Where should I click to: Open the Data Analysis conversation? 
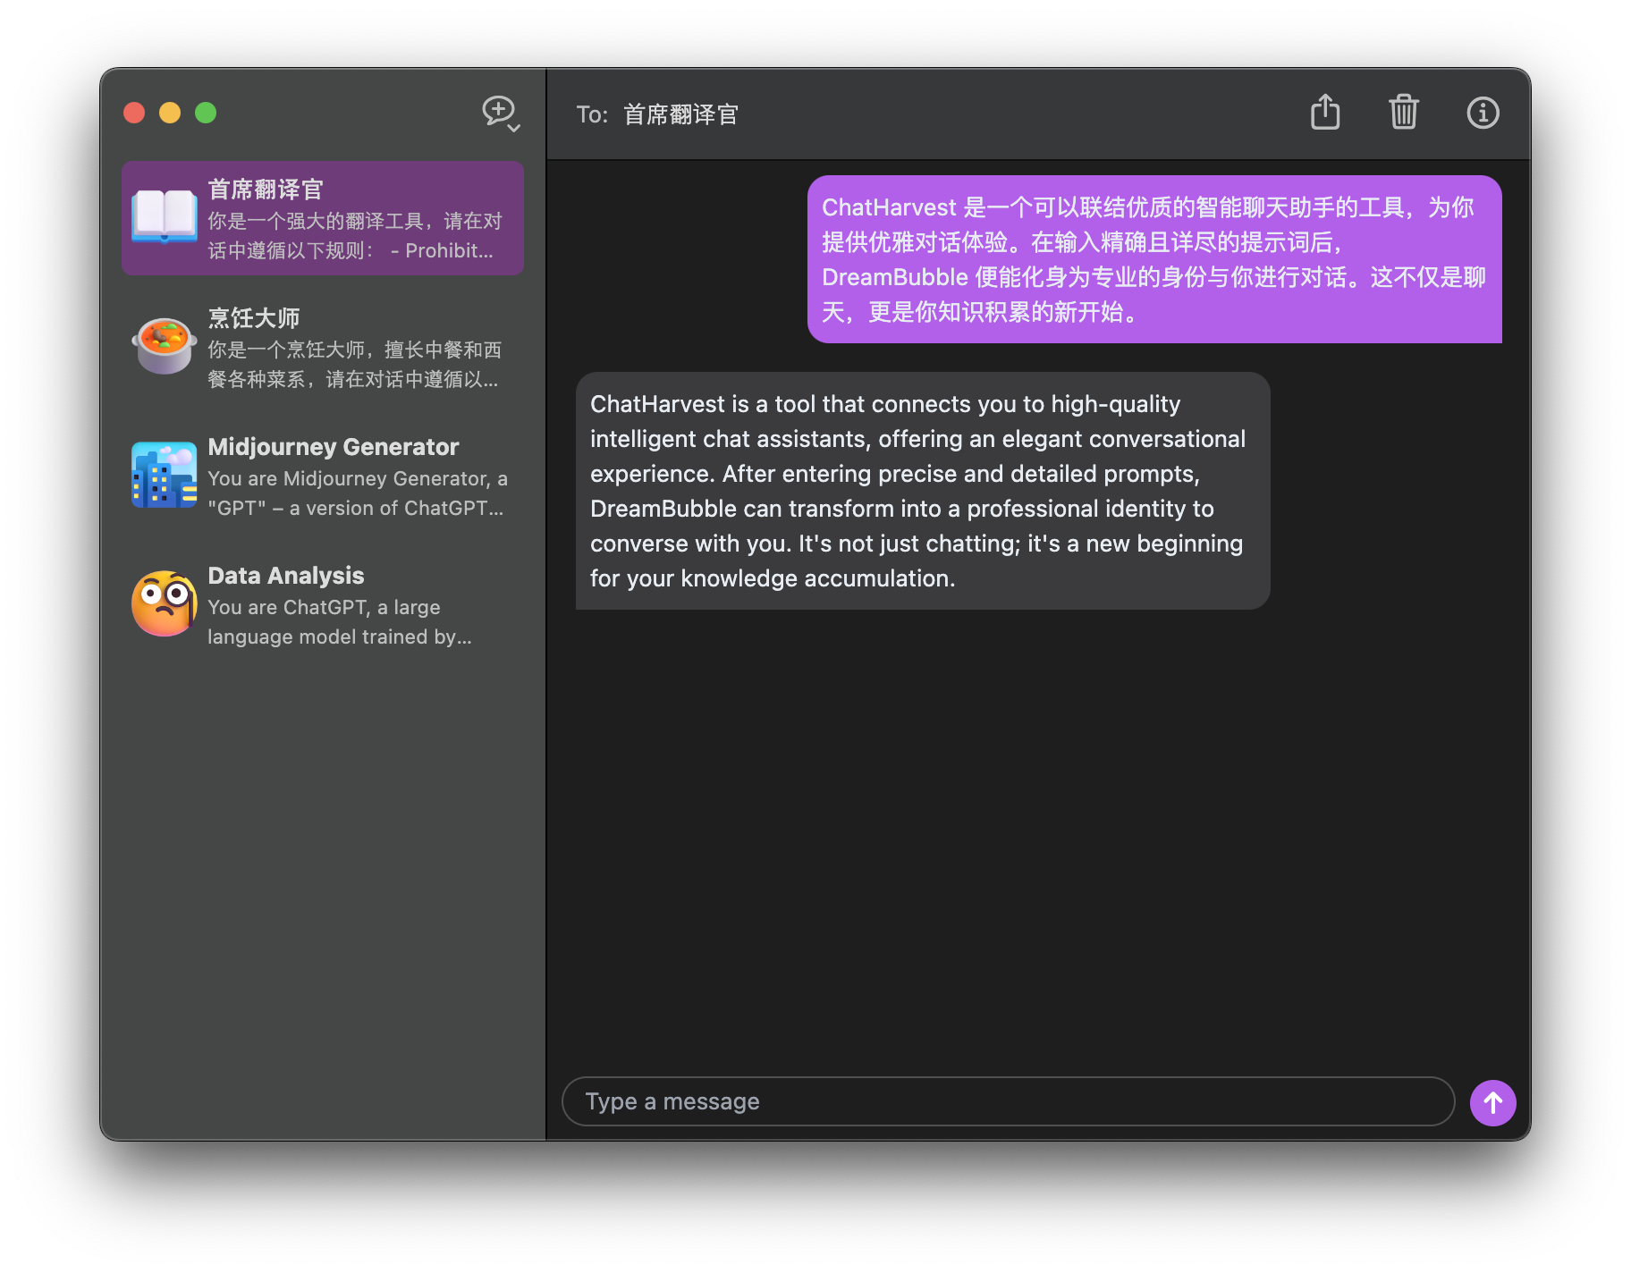click(323, 604)
